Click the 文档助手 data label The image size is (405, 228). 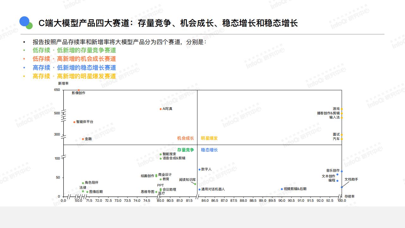(x=351, y=180)
